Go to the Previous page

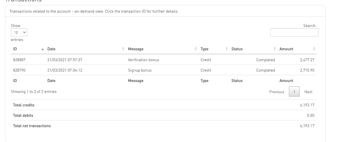pos(277,92)
